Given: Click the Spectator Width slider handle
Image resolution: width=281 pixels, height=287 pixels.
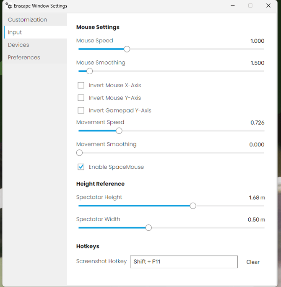Looking at the screenshot, I should click(148, 228).
